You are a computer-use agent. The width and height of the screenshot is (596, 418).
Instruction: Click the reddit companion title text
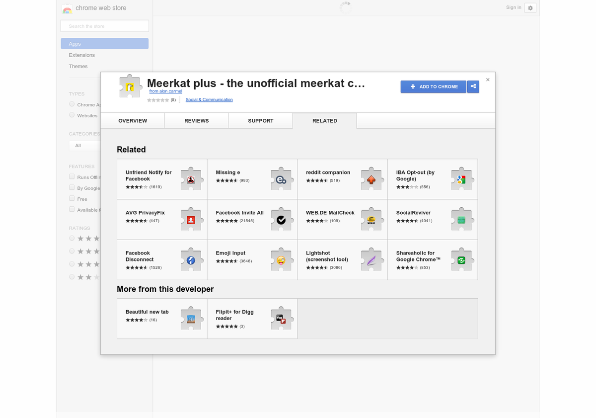(328, 172)
